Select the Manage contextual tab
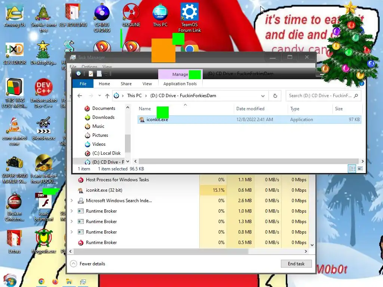383x287 pixels. 180,74
